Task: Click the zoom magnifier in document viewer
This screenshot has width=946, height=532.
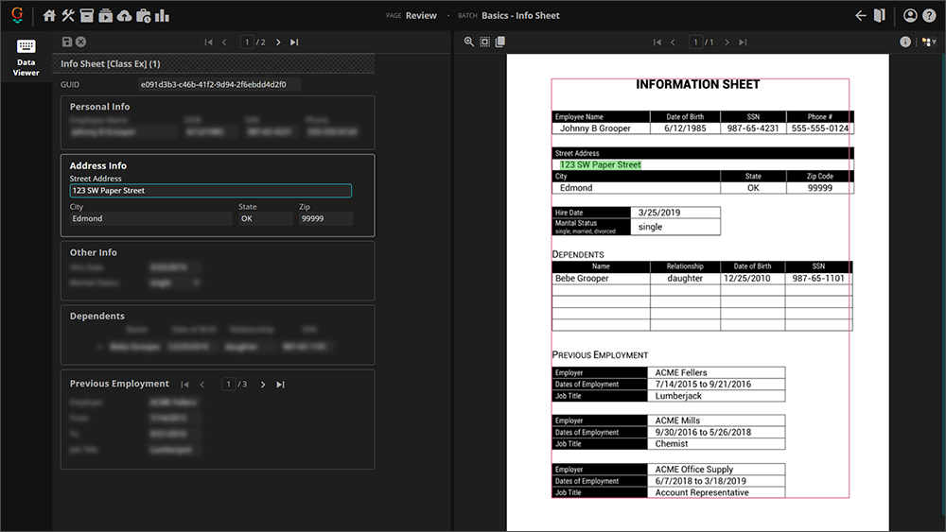Action: tap(469, 42)
